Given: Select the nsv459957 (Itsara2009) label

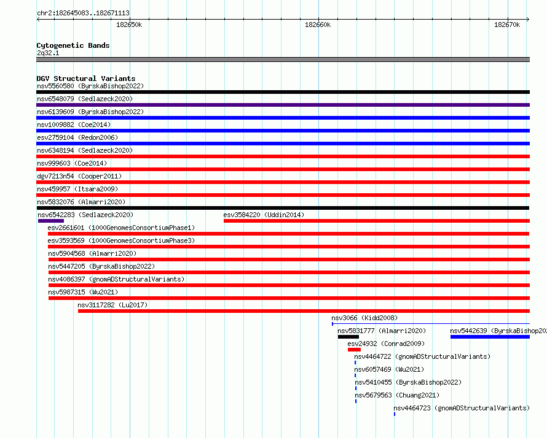Looking at the screenshot, I should coord(77,189).
